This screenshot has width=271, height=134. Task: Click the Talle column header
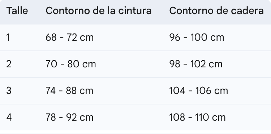[17, 11]
